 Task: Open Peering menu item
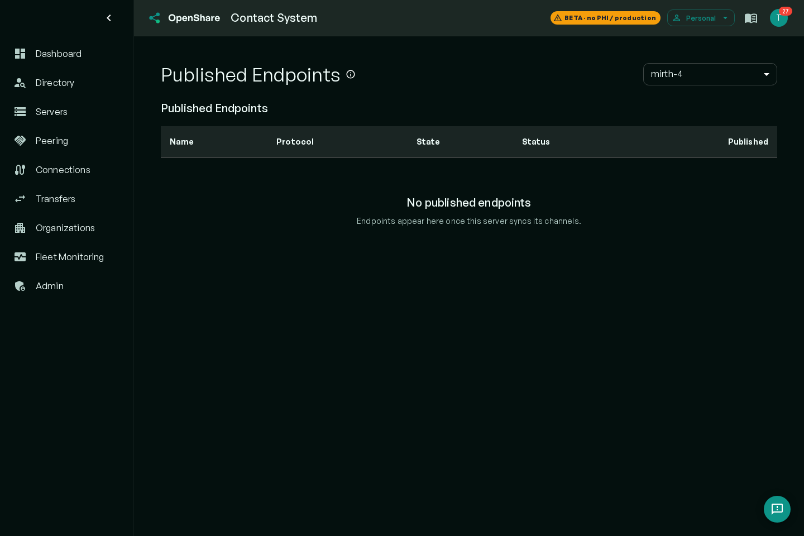67,141
